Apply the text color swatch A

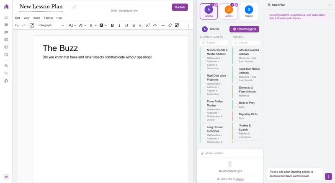click(x=91, y=25)
